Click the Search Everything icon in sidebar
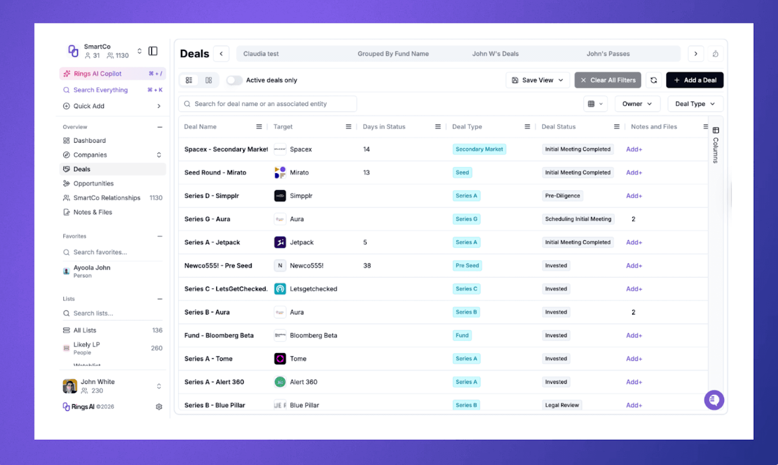Image resolution: width=778 pixels, height=465 pixels. [x=67, y=90]
